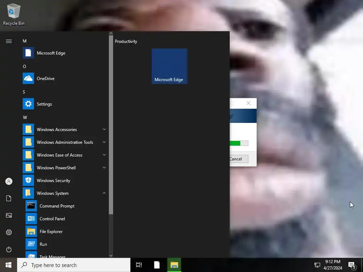Open the Pictures sidebar icon

[x=9, y=215]
